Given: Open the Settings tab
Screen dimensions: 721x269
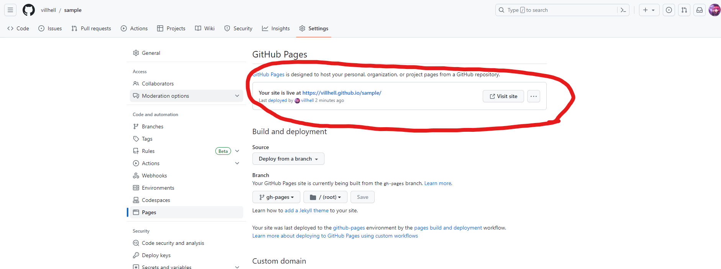Looking at the screenshot, I should 314,28.
